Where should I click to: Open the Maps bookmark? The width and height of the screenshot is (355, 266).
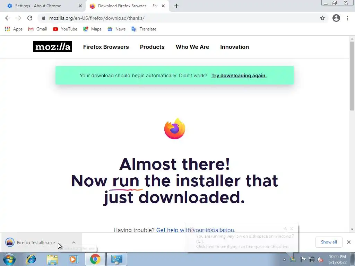click(92, 29)
